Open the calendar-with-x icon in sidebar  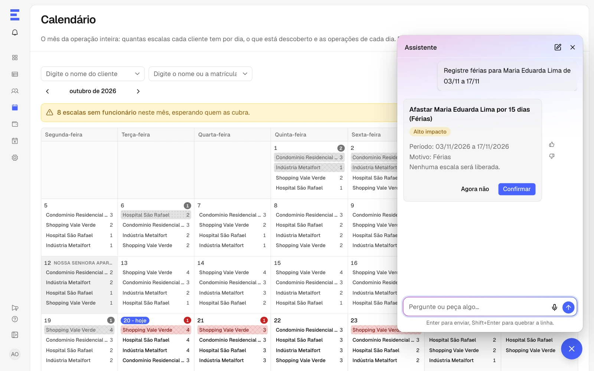coord(15,141)
